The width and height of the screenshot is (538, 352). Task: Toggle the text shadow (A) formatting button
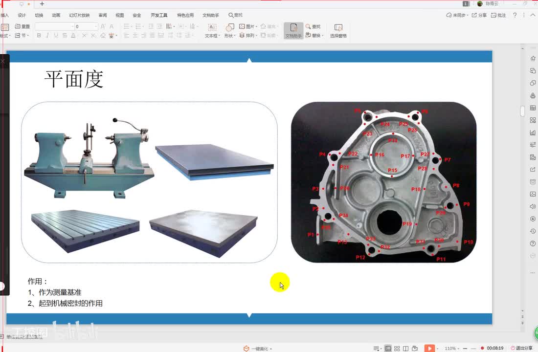click(73, 35)
